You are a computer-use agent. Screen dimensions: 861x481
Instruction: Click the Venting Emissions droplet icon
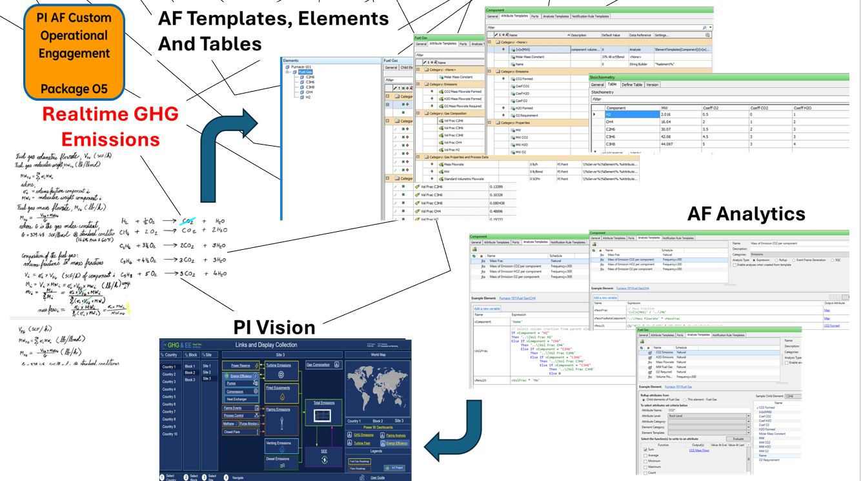[x=282, y=449]
